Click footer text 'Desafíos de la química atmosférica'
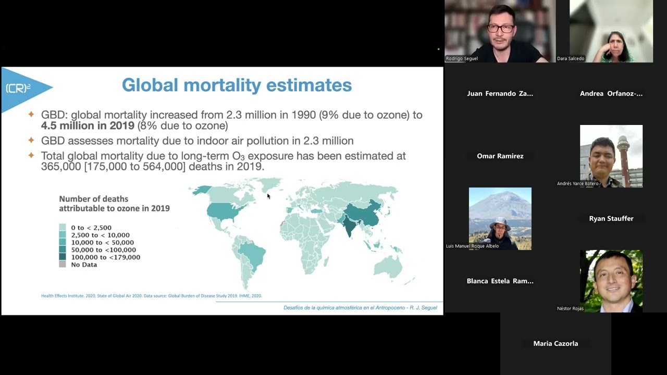This screenshot has height=375, width=667. [360, 308]
